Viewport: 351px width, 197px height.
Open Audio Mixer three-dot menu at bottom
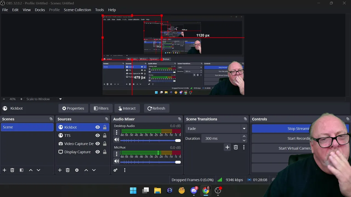pos(124,170)
